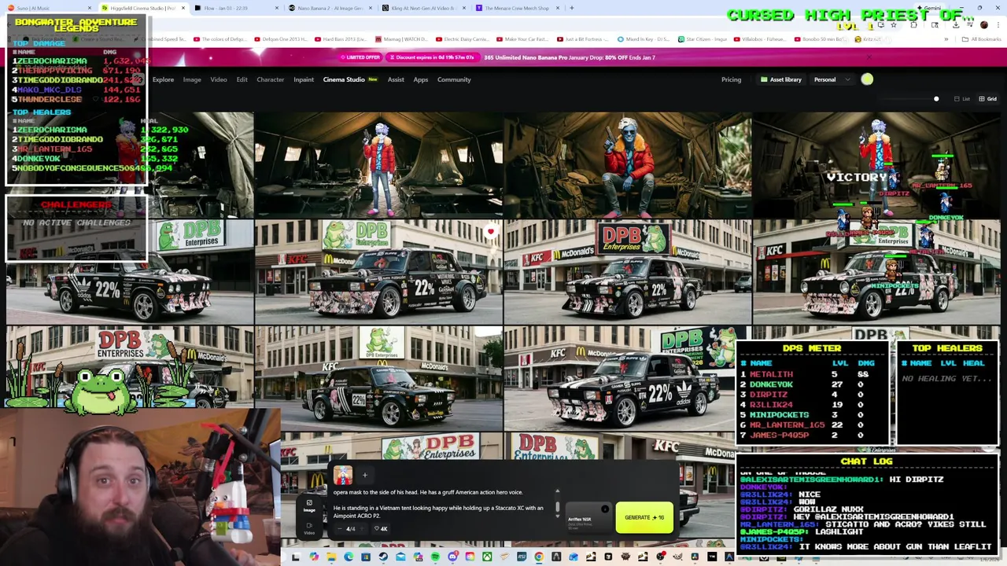This screenshot has height=566, width=1007.
Task: Select the 4K resolution option
Action: point(382,528)
